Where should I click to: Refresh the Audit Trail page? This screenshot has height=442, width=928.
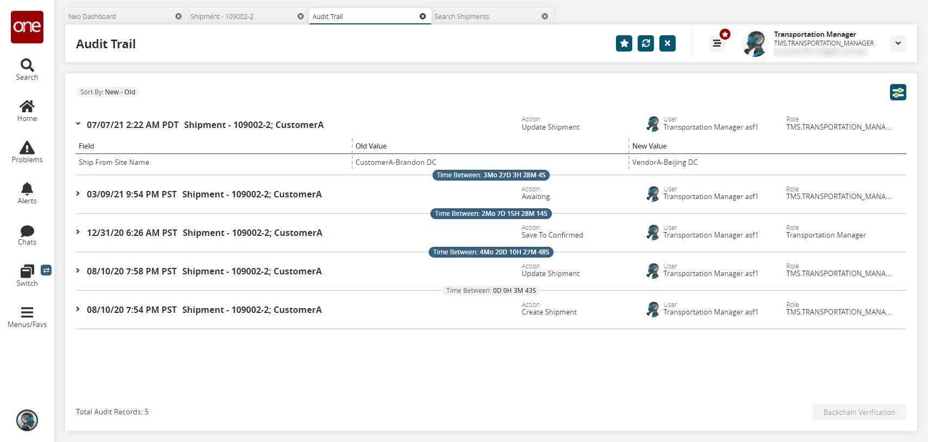[x=646, y=43]
